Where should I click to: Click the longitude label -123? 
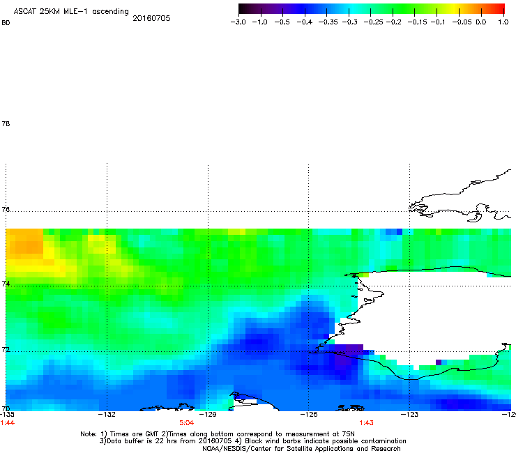click(409, 414)
